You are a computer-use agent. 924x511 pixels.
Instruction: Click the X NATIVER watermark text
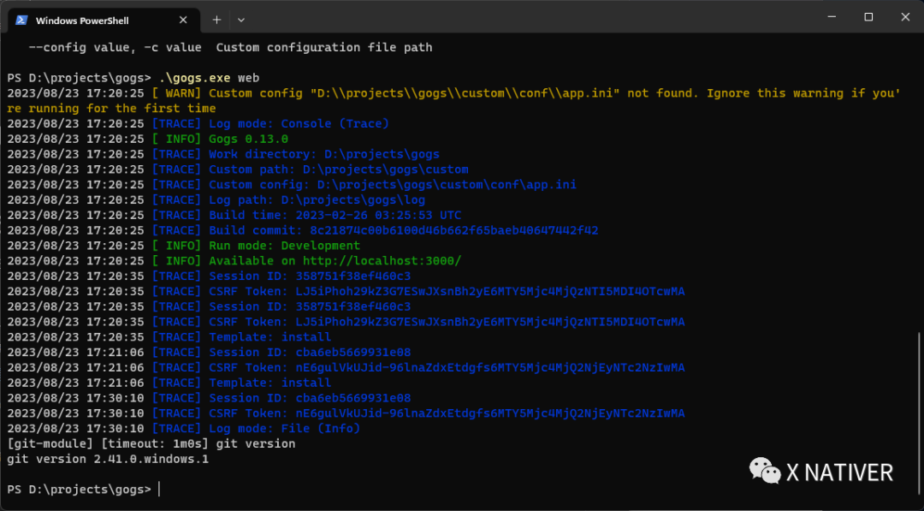[839, 472]
